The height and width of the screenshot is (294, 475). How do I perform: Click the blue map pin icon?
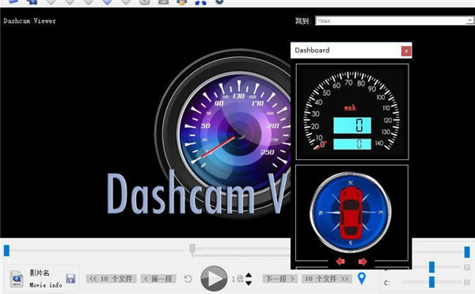click(x=362, y=278)
